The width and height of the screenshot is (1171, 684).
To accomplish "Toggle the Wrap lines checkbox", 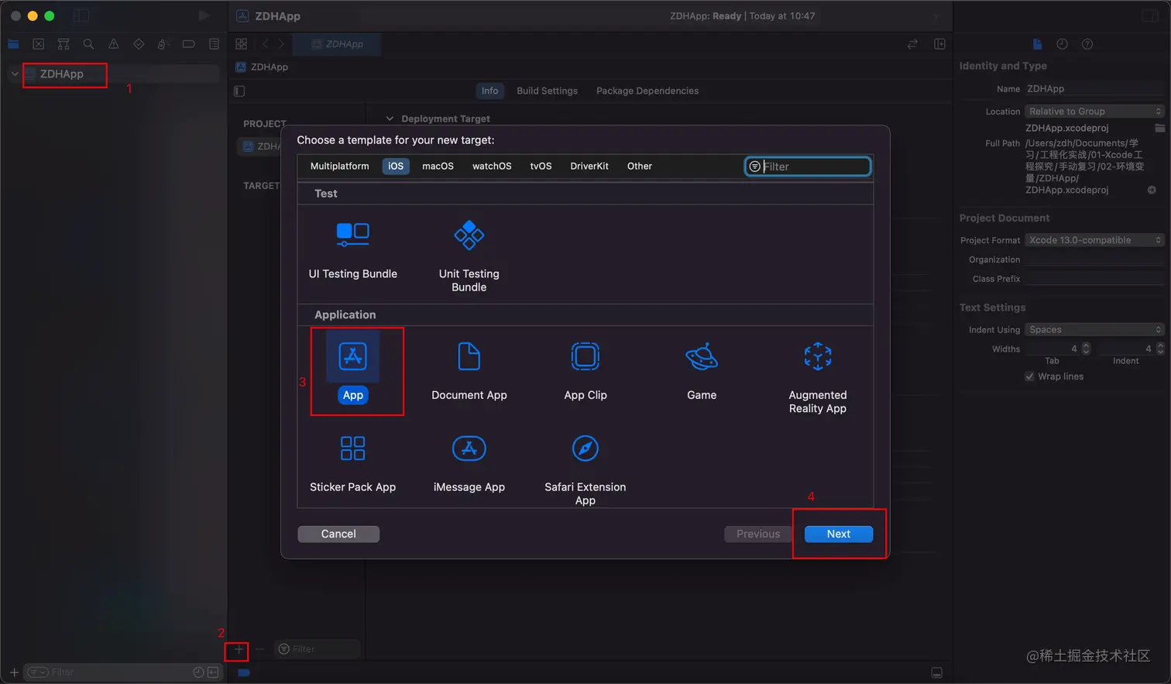I will coord(1029,376).
